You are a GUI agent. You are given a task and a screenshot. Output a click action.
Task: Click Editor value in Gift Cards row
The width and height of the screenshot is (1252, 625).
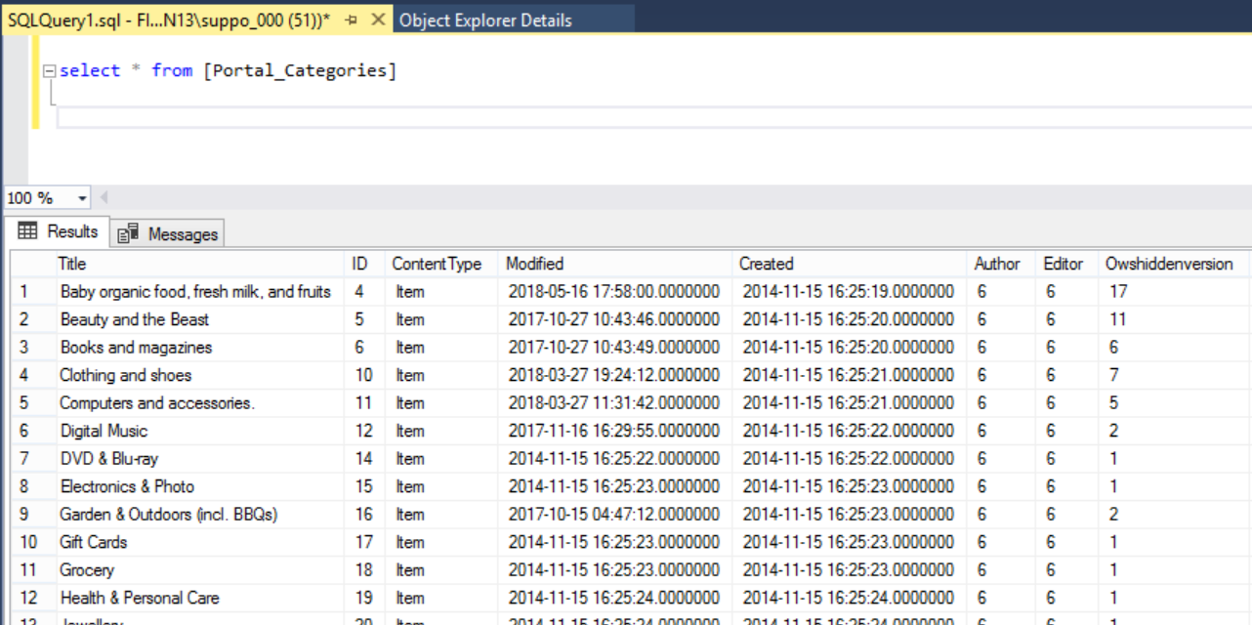[1068, 542]
